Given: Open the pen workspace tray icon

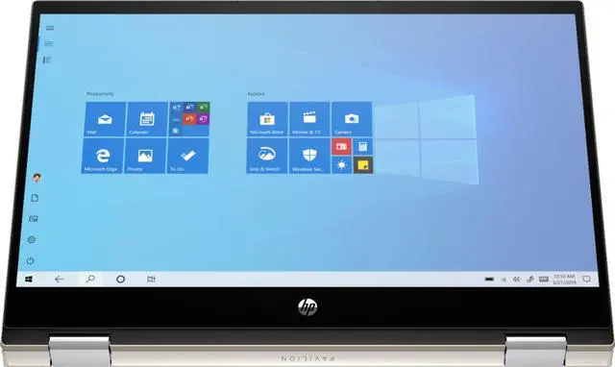Looking at the screenshot, I should [x=529, y=280].
